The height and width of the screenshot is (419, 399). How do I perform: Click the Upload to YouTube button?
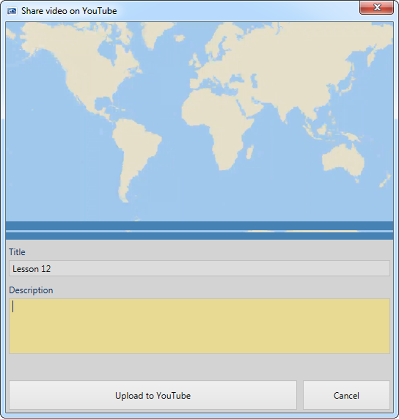click(153, 395)
